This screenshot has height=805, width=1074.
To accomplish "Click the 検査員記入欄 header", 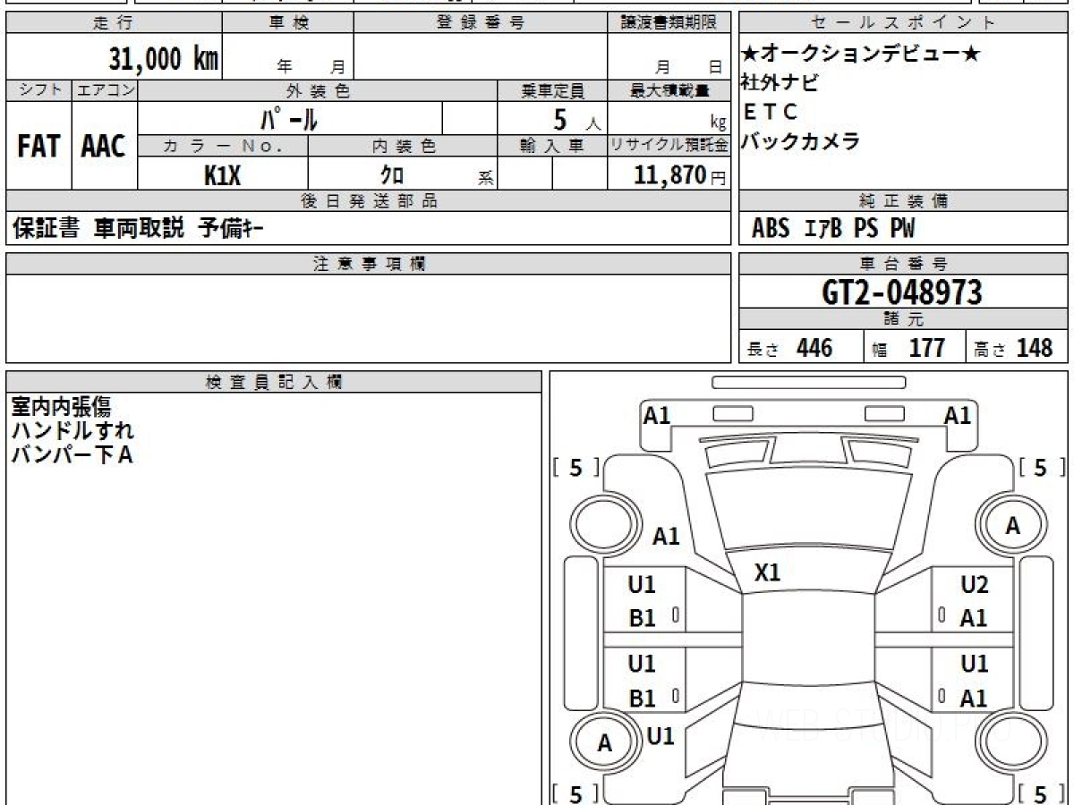I will [x=274, y=382].
